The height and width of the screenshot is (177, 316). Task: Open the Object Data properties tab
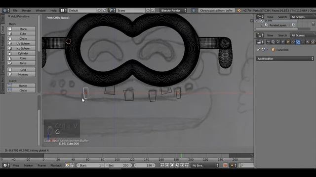[303, 42]
